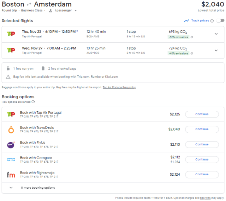Click '2 hr 40 min LIS' layover text
The image size is (226, 201).
click(x=136, y=53)
